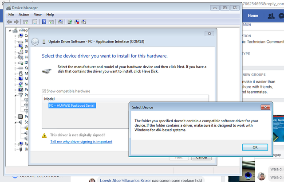Image resolution: width=284 pixels, height=182 pixels.
Task: Toggle the Show/Hide Console Tree toolbar icon
Action: click(x=26, y=22)
